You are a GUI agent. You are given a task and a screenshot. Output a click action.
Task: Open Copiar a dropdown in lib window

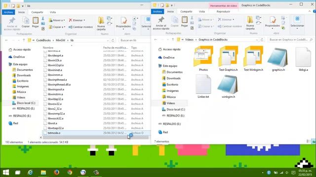[x=57, y=27]
